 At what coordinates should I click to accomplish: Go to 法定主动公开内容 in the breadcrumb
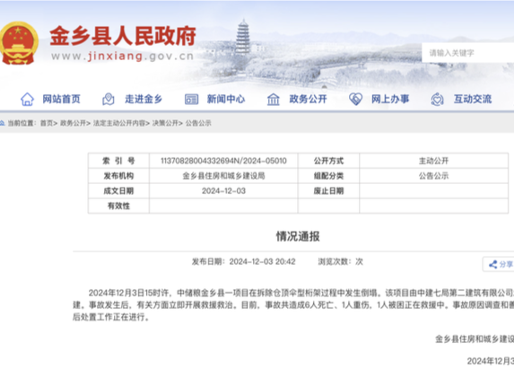tap(119, 123)
